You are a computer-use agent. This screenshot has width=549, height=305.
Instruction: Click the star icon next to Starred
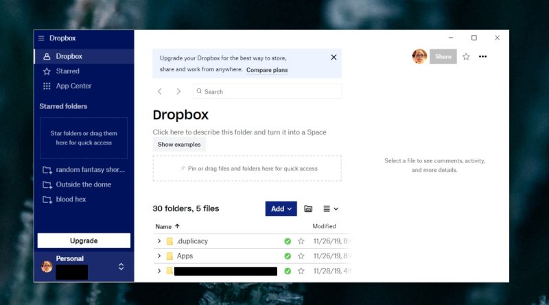(47, 71)
